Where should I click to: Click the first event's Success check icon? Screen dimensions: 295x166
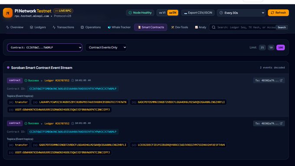pos(26,81)
